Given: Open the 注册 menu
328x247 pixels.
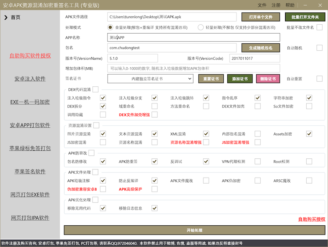Looking at the screenshot, I should [x=276, y=5].
